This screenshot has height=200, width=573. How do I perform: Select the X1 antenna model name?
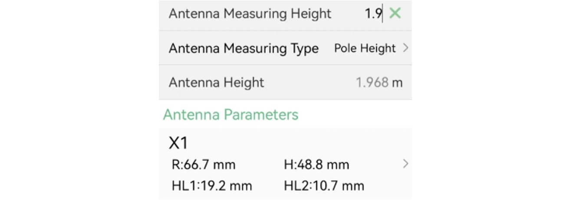point(178,143)
